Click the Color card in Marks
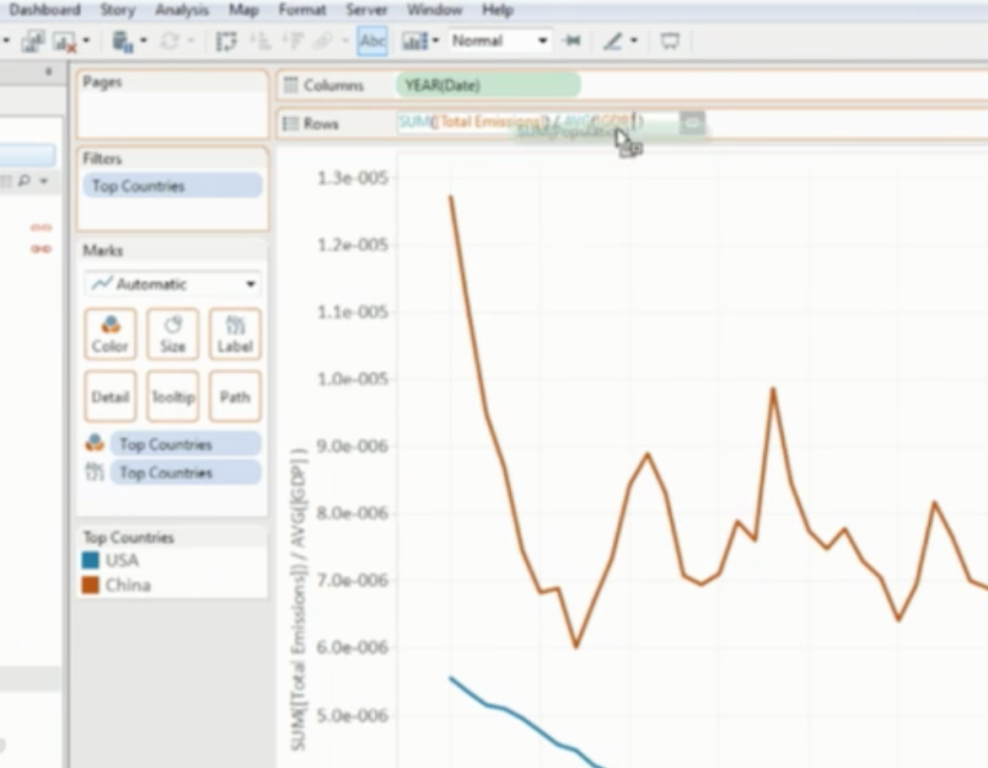The width and height of the screenshot is (988, 768). click(x=110, y=334)
